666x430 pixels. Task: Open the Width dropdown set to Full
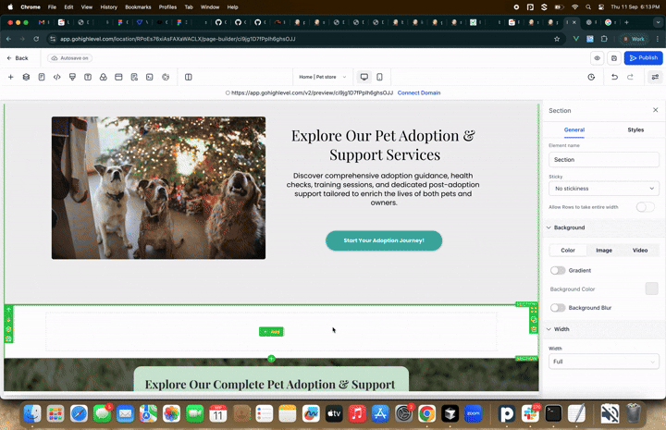tap(603, 362)
